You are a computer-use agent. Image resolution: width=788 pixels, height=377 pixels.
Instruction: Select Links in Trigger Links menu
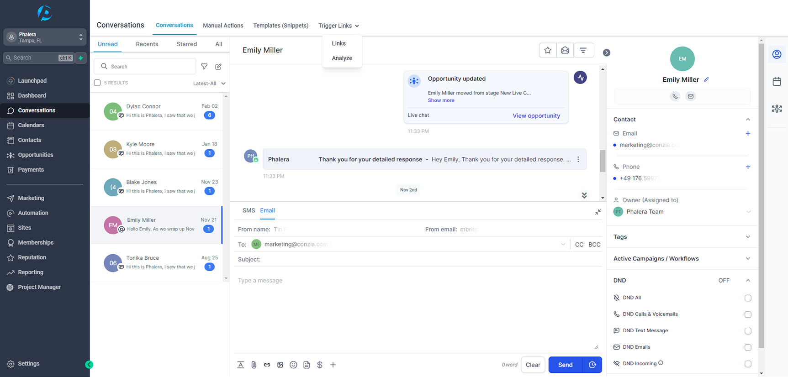[x=339, y=43]
